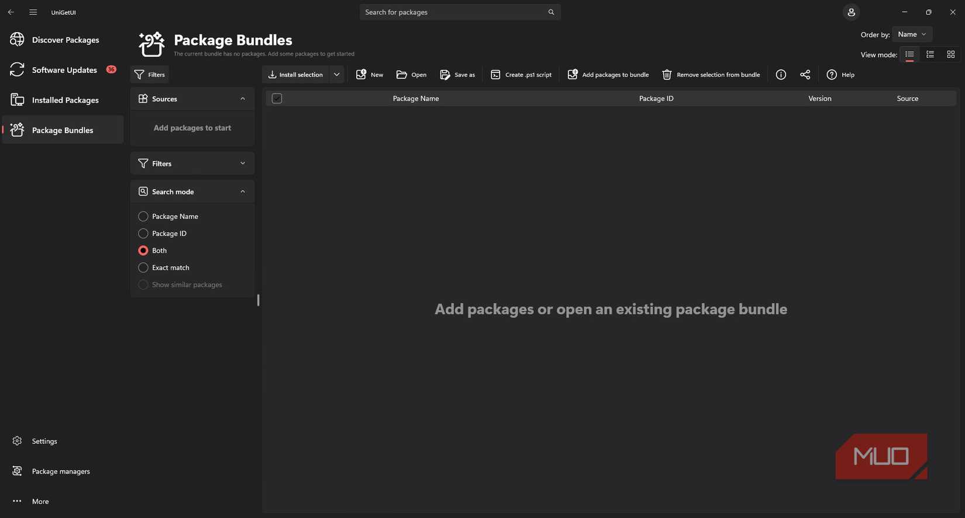Sort by Package ID column
Image resolution: width=965 pixels, height=518 pixels.
pos(656,99)
